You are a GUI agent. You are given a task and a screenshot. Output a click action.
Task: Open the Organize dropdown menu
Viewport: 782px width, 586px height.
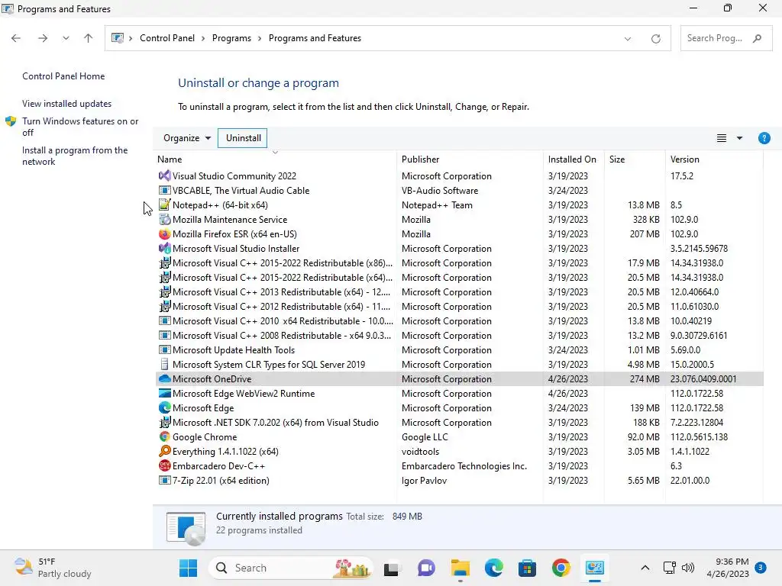(187, 138)
